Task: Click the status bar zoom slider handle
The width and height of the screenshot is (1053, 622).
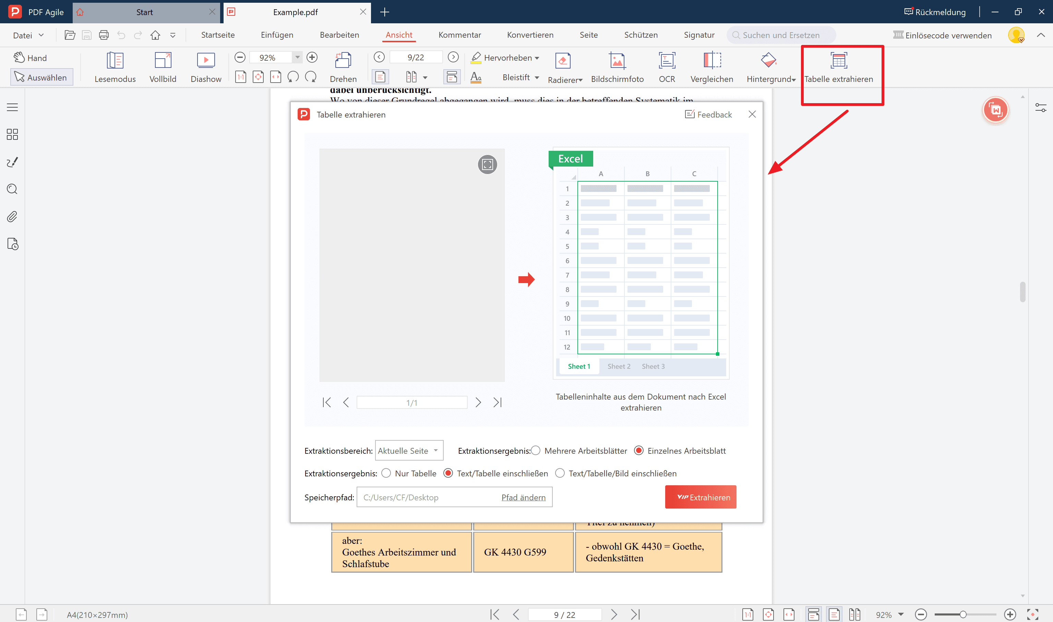Action: [962, 614]
